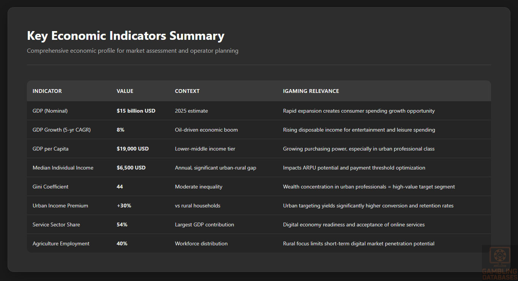The width and height of the screenshot is (518, 281).
Task: Click the IGAMING RELEVANCE column header
Action: point(311,91)
